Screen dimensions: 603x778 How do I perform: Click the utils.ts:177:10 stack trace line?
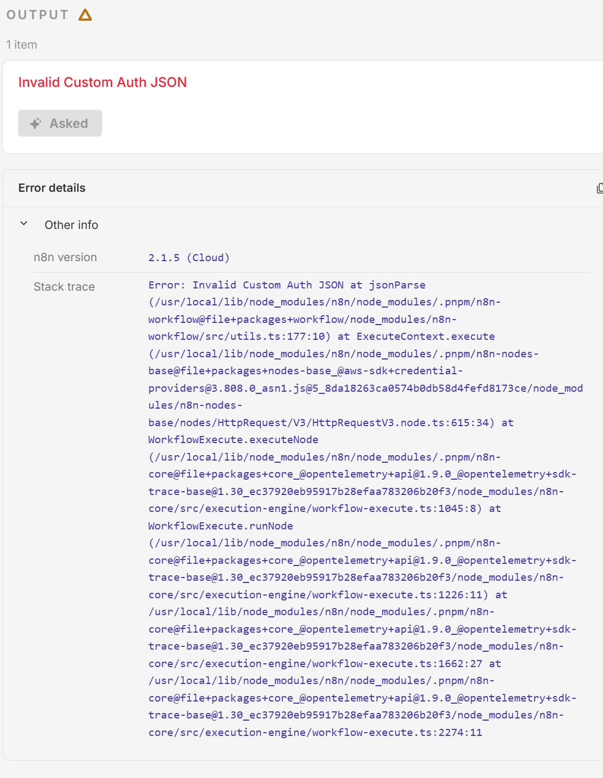pyautogui.click(x=239, y=337)
